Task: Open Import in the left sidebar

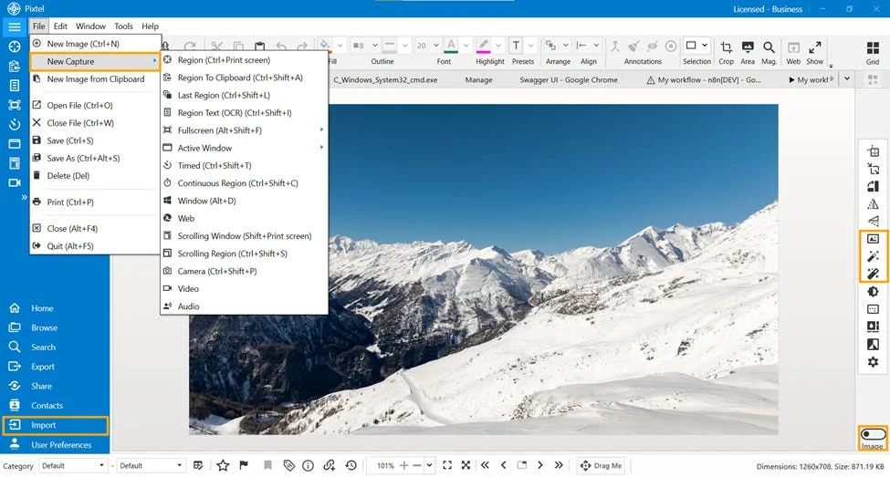Action: (x=55, y=425)
